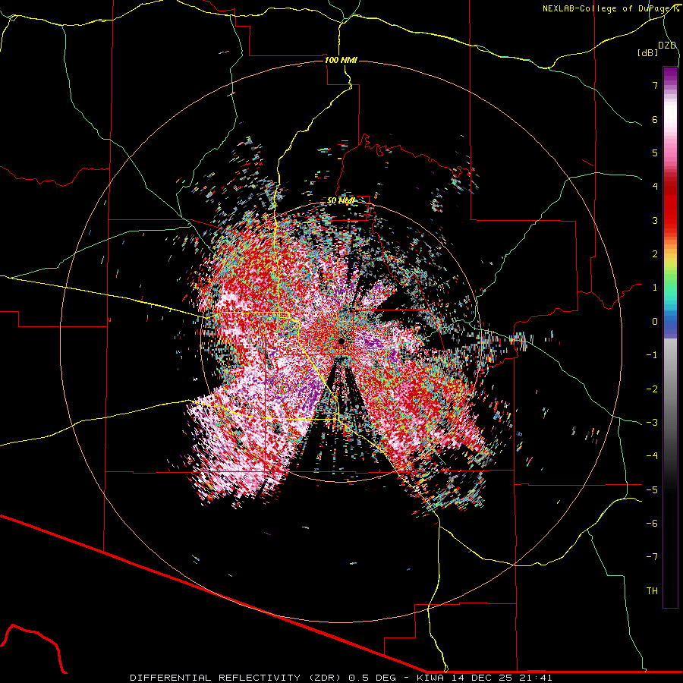Click the [dB] unit label
The image size is (683, 683).
coord(648,52)
